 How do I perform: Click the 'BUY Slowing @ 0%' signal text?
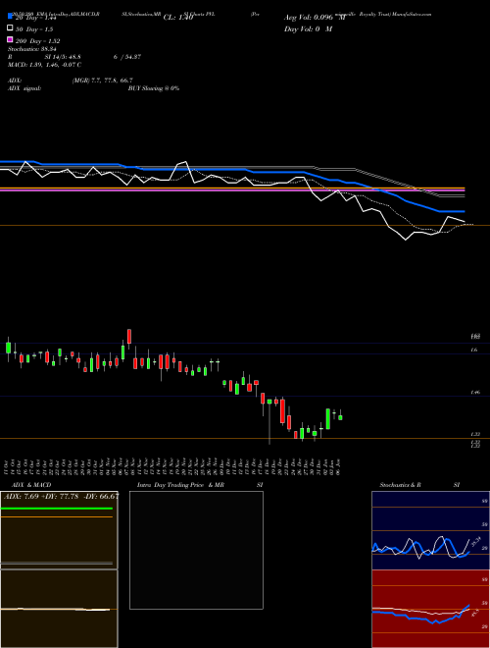click(154, 88)
